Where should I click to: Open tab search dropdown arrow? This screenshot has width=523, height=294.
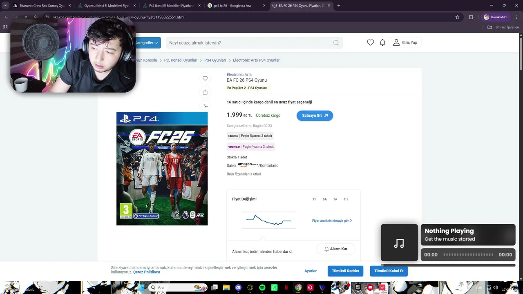(5, 6)
